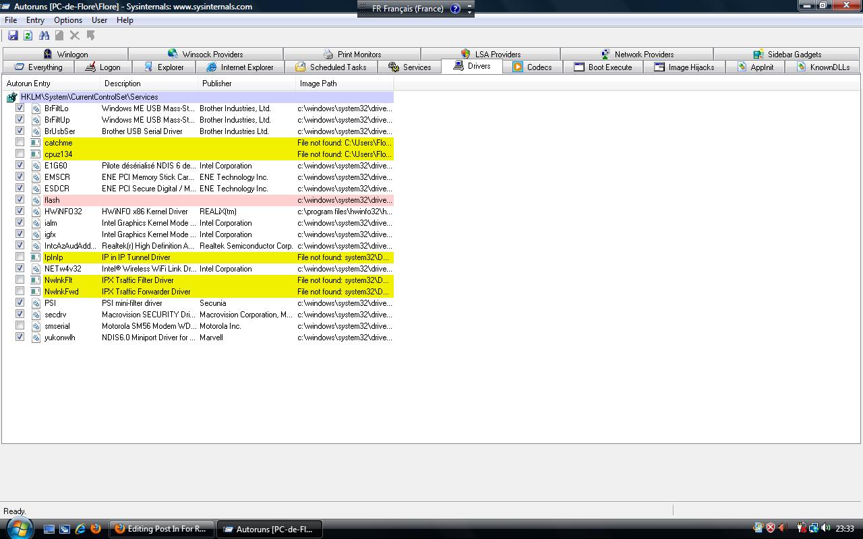Sort by the Publisher column header
The width and height of the screenshot is (863, 539).
(247, 84)
